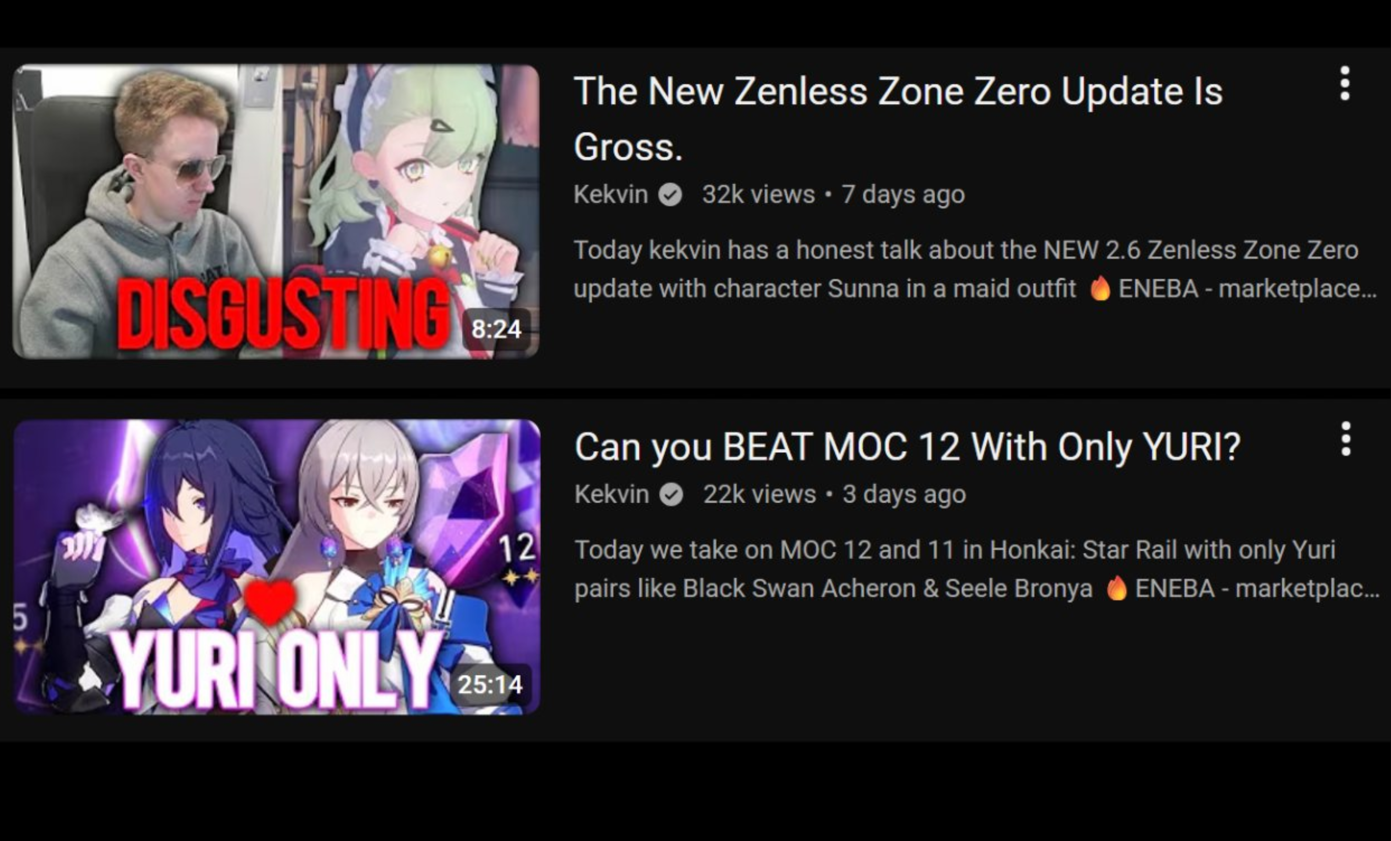Image resolution: width=1391 pixels, height=841 pixels.
Task: Click verified badge next to first Kekvin
Action: [670, 195]
